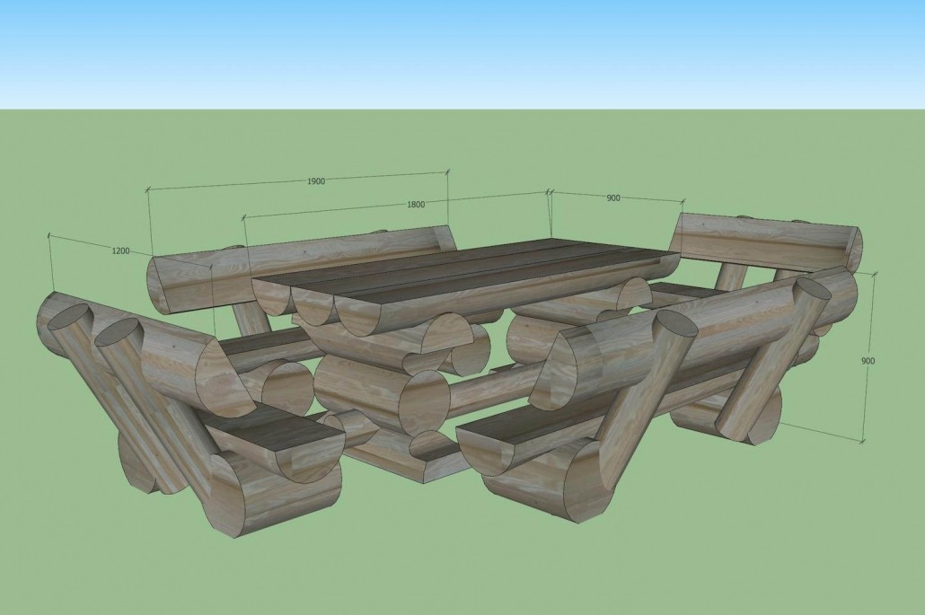Click the vertical 900 height dimension label
Screen dimensions: 925x615
(x=868, y=361)
